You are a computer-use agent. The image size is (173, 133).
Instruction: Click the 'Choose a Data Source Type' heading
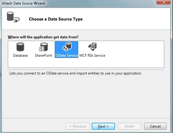[56, 19]
